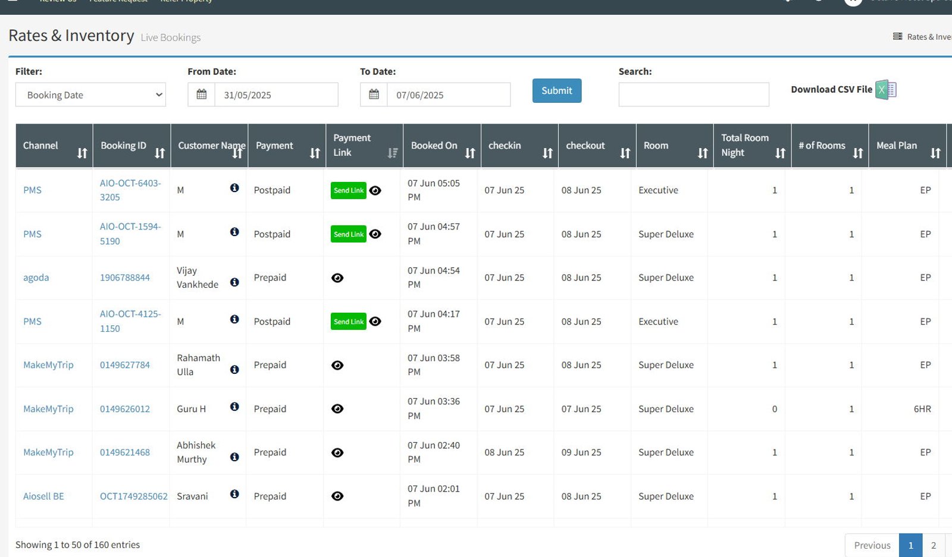View payment link for AIO-OCT-6403-3205 via eye icon
Viewport: 952px width, 557px height.
pos(375,190)
